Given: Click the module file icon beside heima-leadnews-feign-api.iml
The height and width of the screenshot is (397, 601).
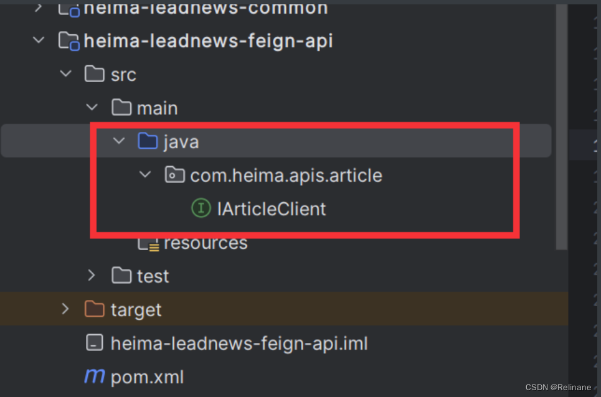Looking at the screenshot, I should [95, 343].
